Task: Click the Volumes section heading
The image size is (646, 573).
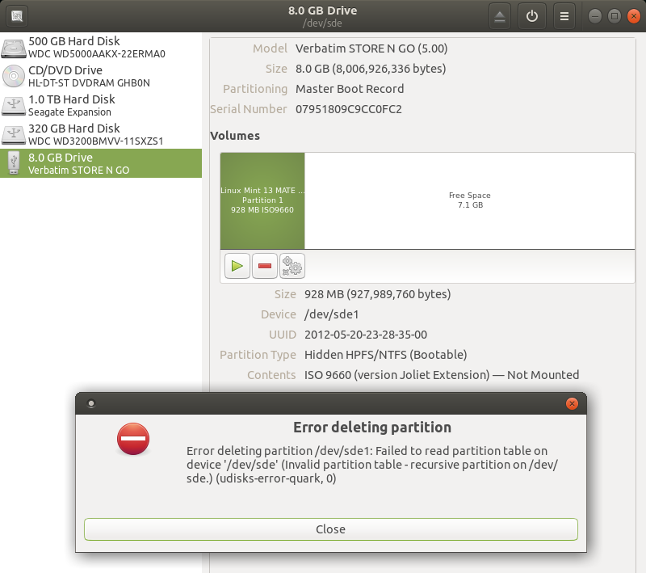Action: 235,136
